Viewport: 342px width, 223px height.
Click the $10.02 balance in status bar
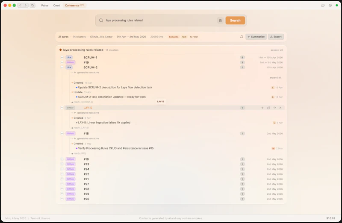(x=330, y=218)
